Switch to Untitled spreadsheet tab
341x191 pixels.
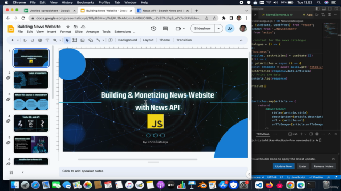pos(50,11)
